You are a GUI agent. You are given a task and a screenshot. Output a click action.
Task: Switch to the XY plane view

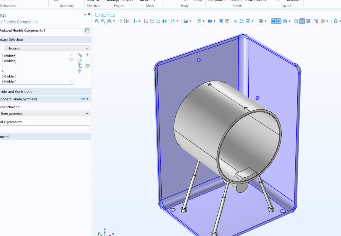(x=146, y=21)
